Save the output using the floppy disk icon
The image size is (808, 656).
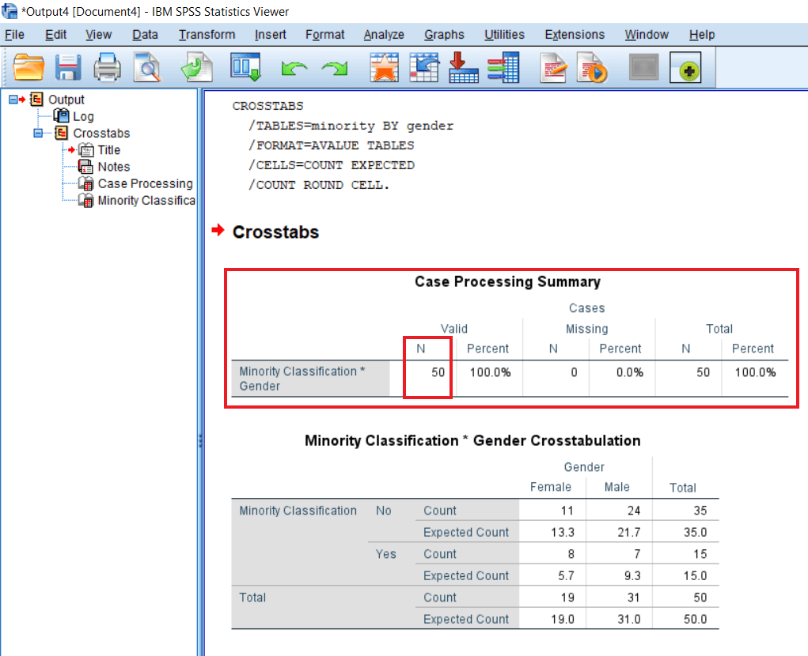coord(69,68)
